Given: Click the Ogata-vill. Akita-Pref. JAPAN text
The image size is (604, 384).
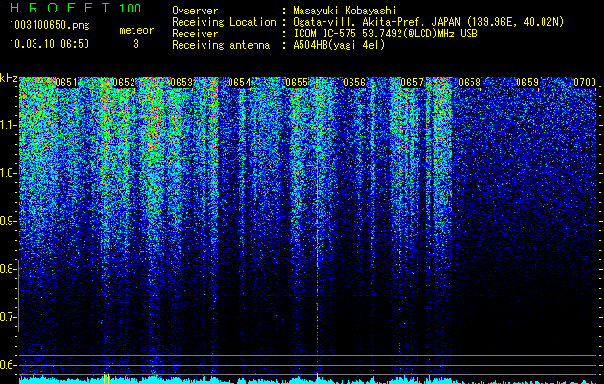Looking at the screenshot, I should click(376, 22).
